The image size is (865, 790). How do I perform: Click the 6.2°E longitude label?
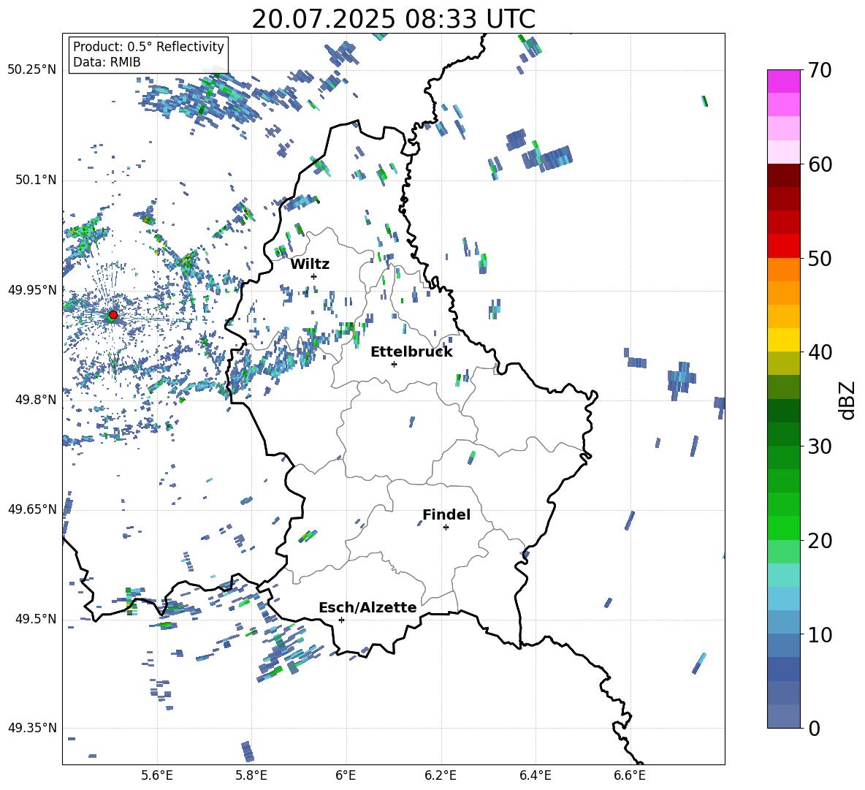441,775
